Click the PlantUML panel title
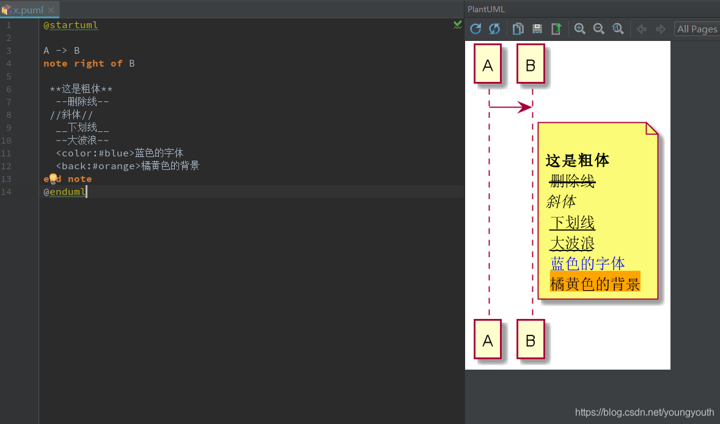 pos(486,9)
